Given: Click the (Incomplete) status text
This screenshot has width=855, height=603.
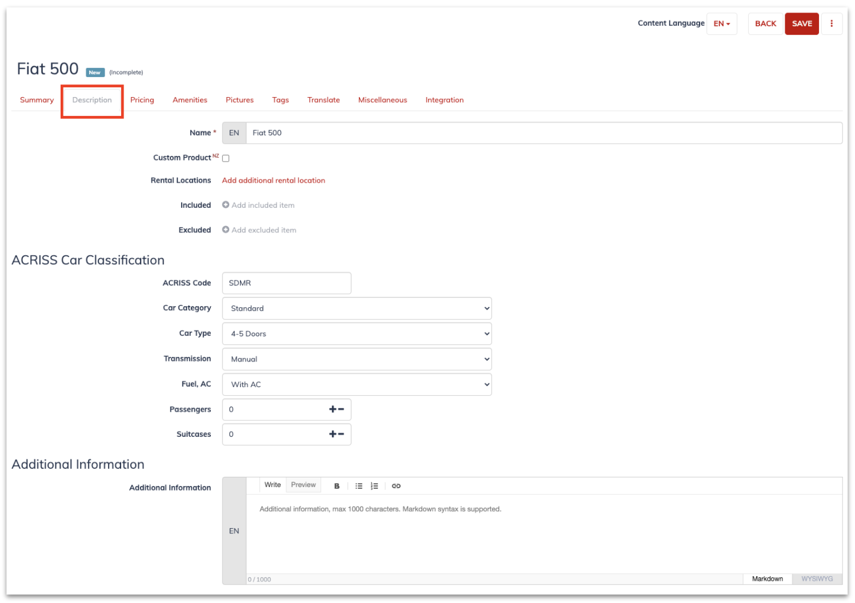Looking at the screenshot, I should 126,73.
